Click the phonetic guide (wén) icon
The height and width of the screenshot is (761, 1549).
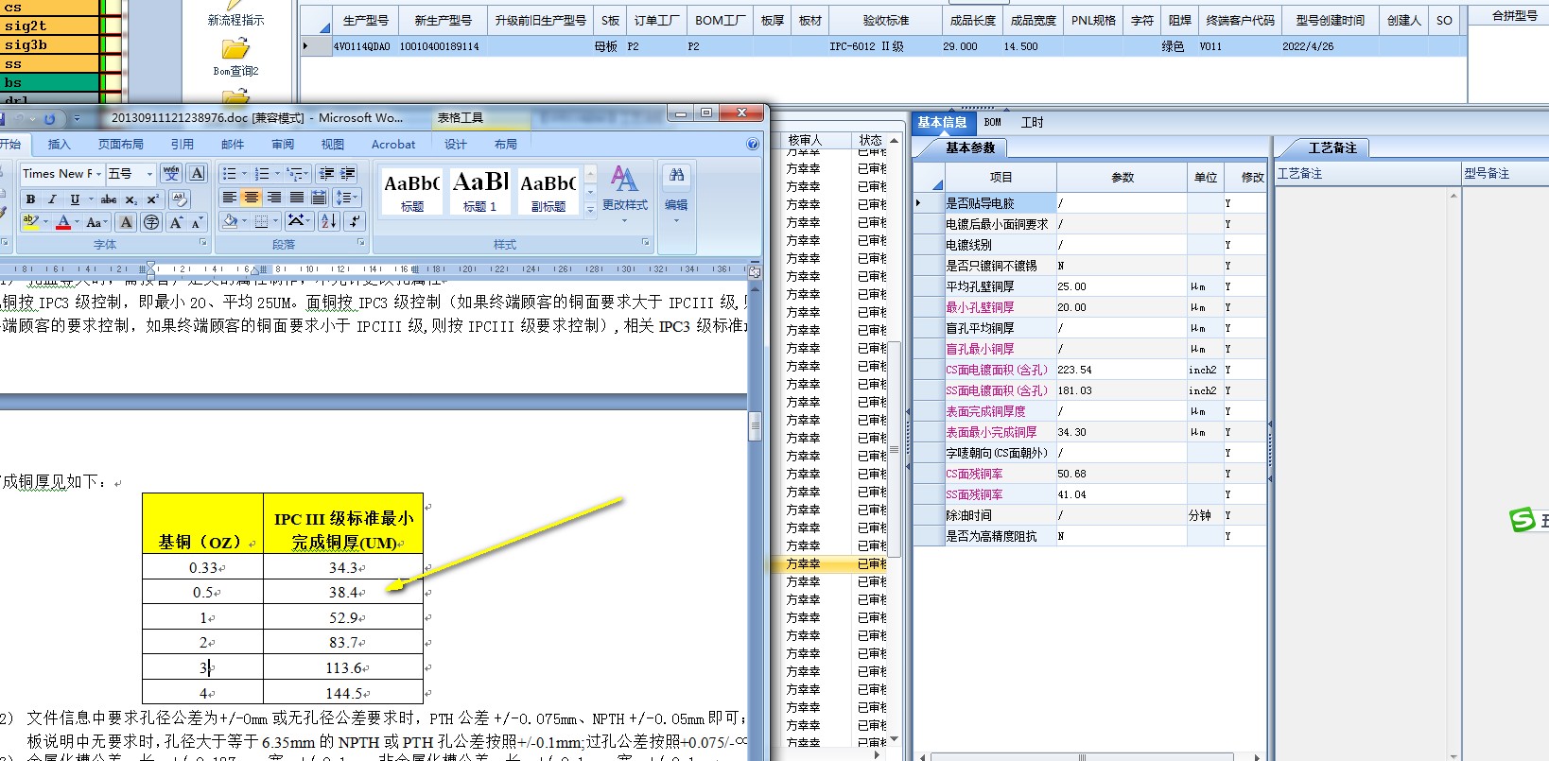[171, 173]
